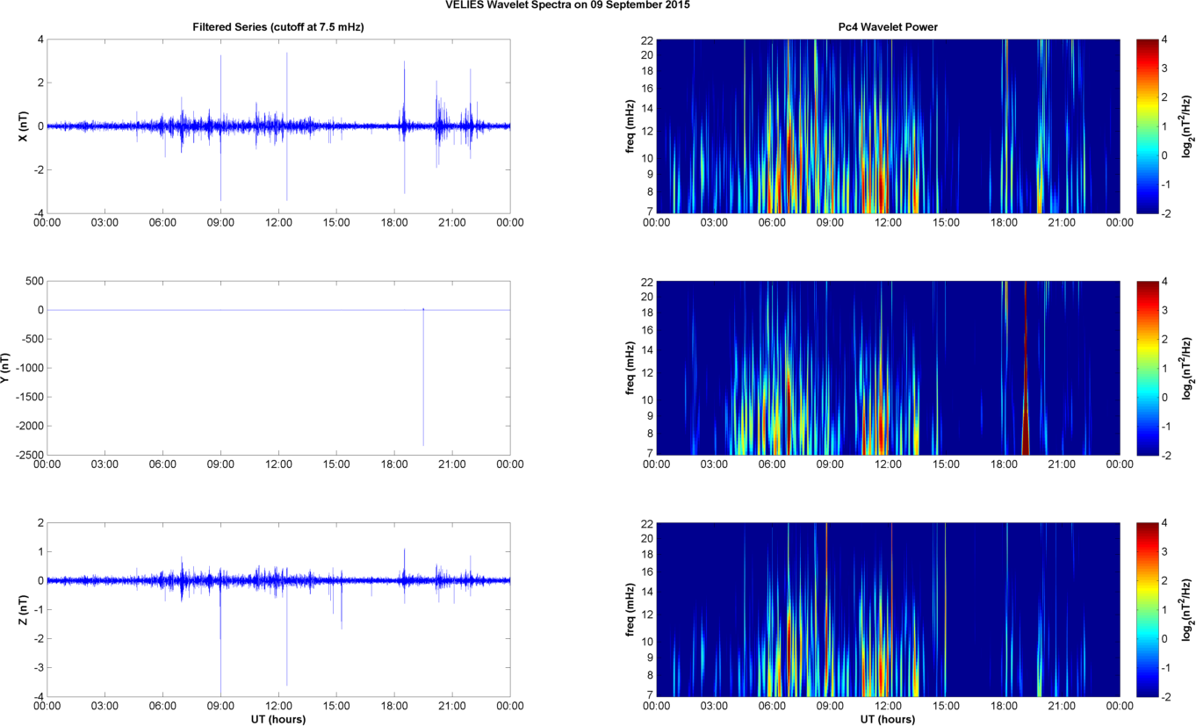
Task: Click freq (mHz) label of bottom wavelet plot
Action: [x=630, y=609]
